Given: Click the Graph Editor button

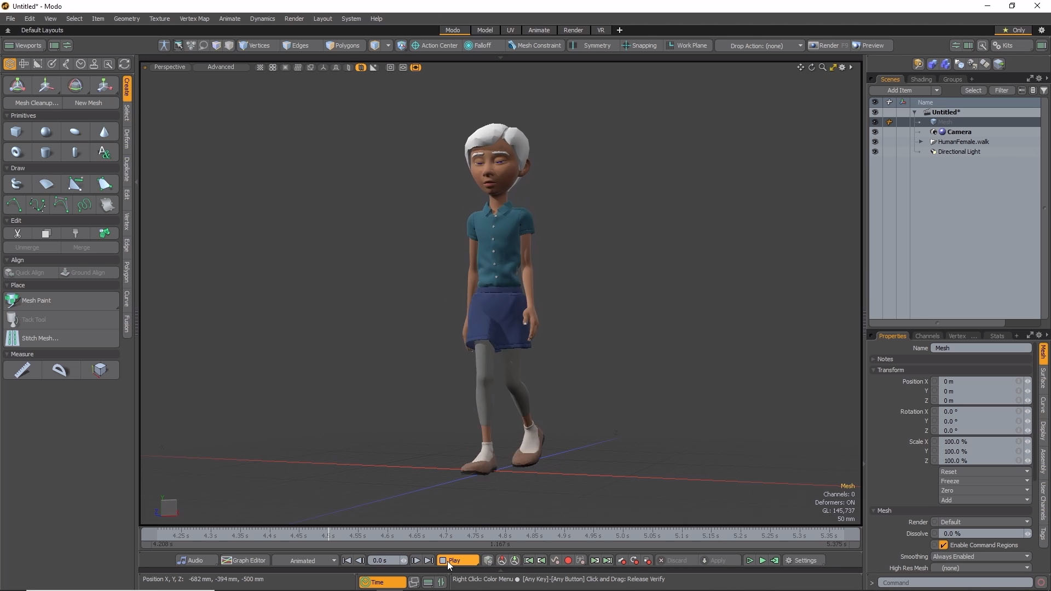Looking at the screenshot, I should click(x=244, y=560).
